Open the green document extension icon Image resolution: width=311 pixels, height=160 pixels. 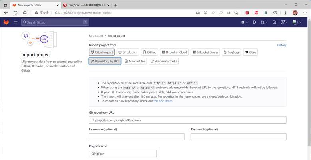click(266, 13)
